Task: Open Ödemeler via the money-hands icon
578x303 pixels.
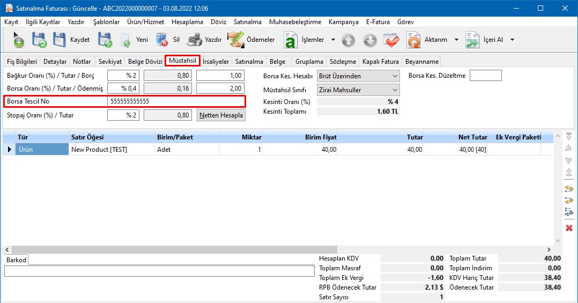Action: click(236, 40)
